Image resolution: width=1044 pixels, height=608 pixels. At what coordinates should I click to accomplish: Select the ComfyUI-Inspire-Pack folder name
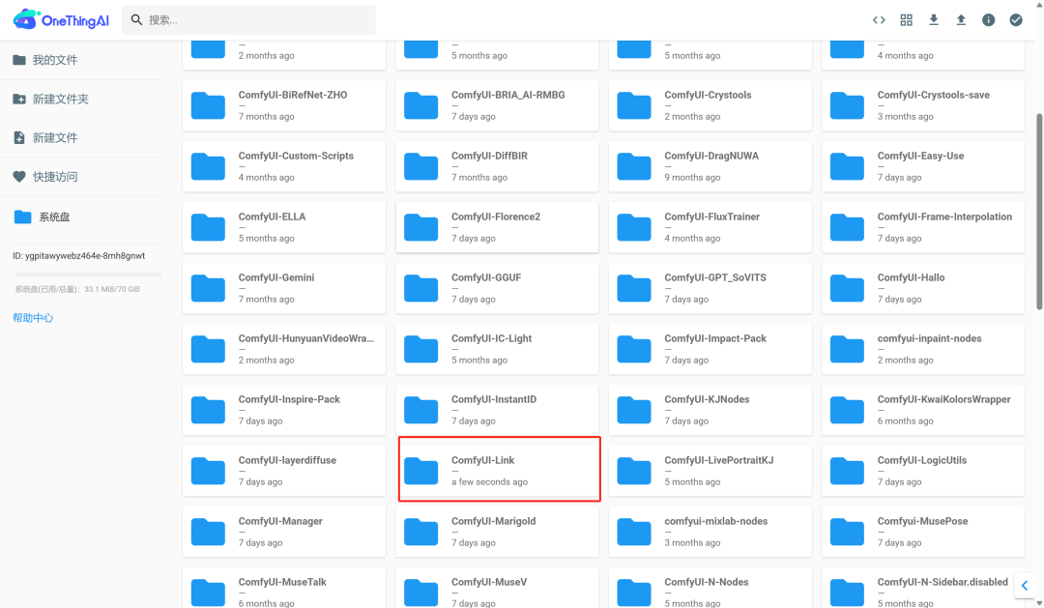click(289, 399)
